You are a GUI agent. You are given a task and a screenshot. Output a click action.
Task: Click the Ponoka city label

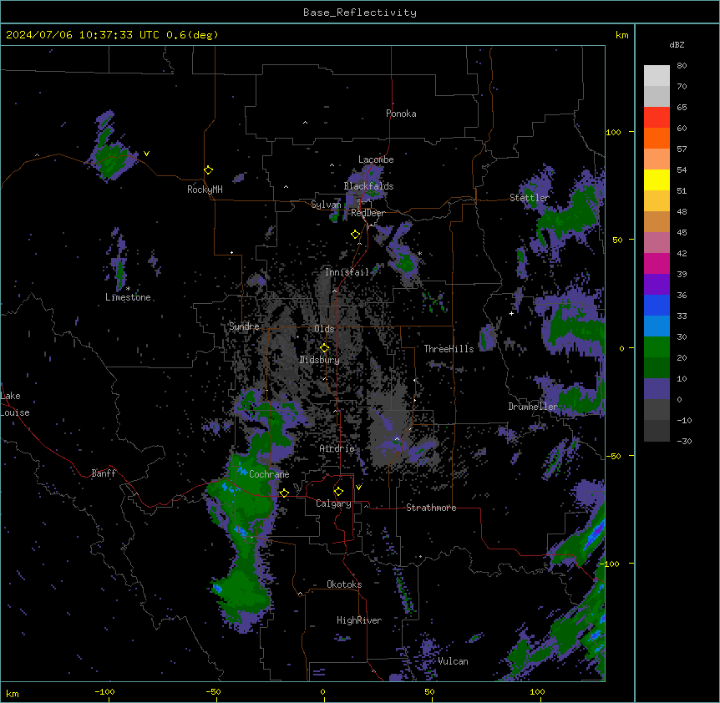point(401,114)
